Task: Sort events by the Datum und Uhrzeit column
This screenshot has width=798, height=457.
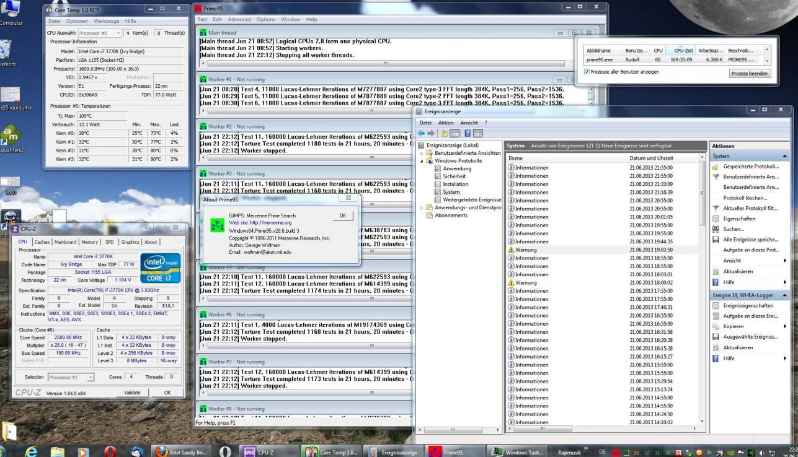Action: pos(662,158)
